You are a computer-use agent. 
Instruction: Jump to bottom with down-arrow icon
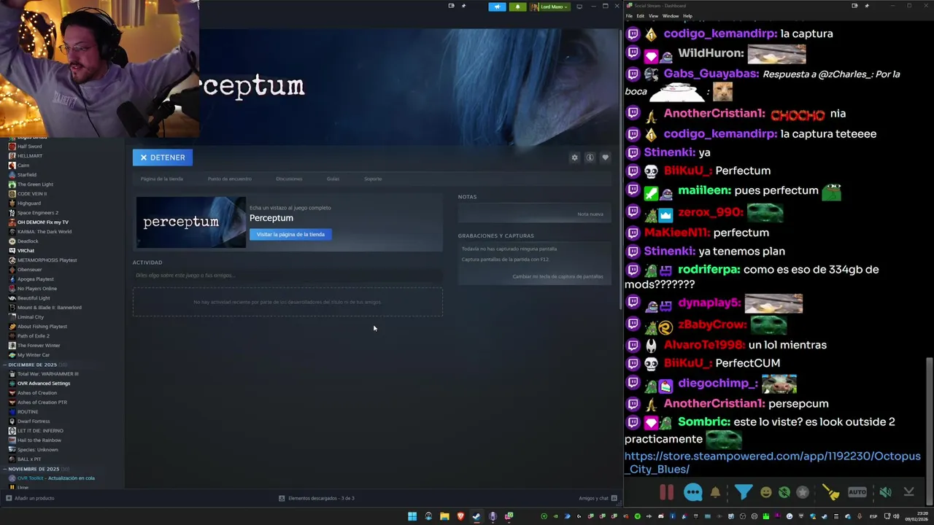click(x=908, y=492)
